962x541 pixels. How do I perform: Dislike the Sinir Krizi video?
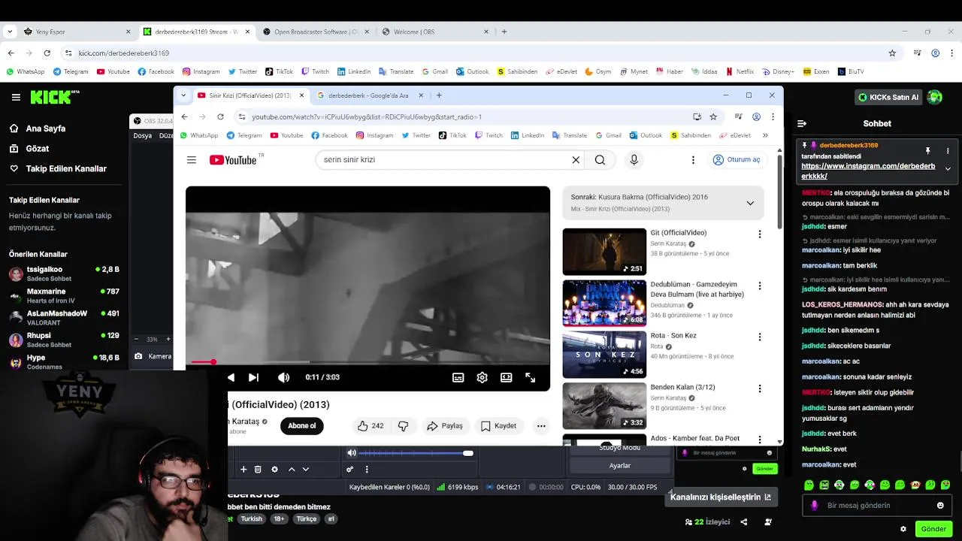coord(403,425)
